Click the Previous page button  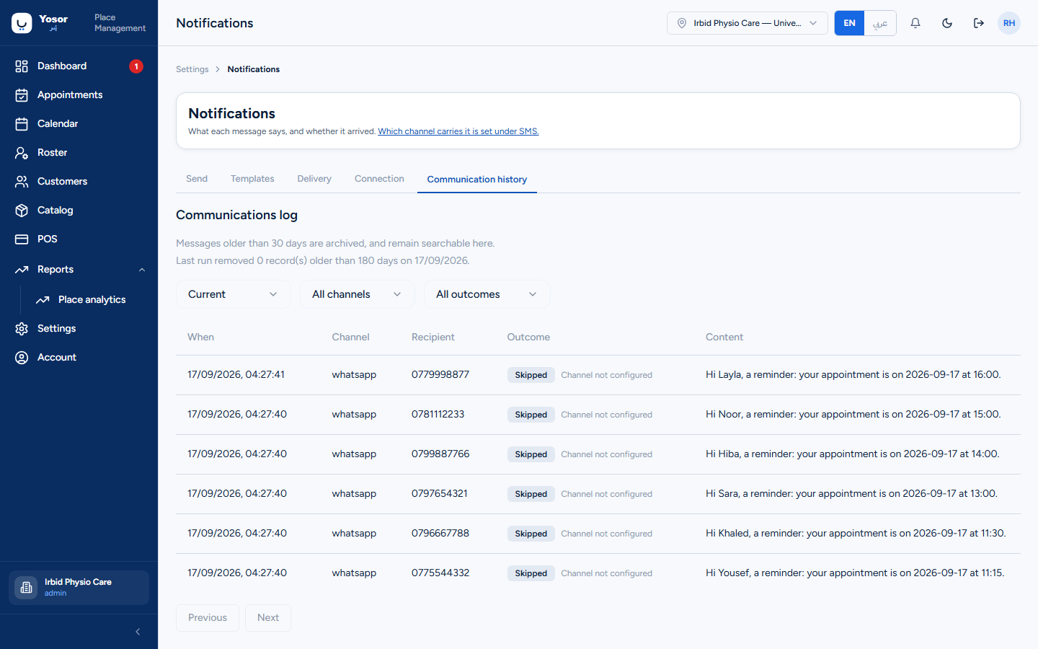tap(208, 618)
